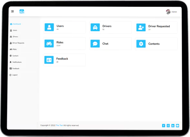This screenshot has height=137, width=190.
Task: Open the Admin profile avatar
Action: coord(168,12)
